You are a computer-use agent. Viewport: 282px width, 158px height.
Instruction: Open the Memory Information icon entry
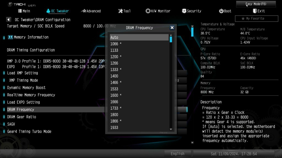10,37
